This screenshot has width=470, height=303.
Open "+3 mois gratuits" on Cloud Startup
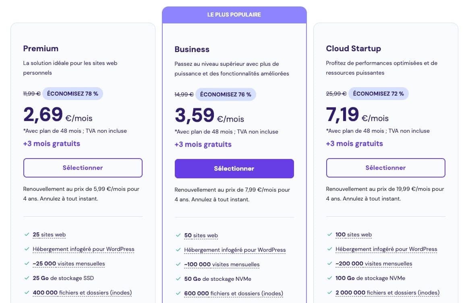click(354, 144)
